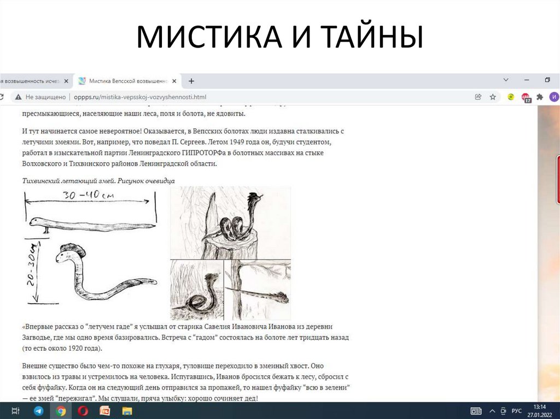The height and width of the screenshot is (419, 560).
Task: Click the 'Не защищено' site security warning
Action: tap(41, 97)
